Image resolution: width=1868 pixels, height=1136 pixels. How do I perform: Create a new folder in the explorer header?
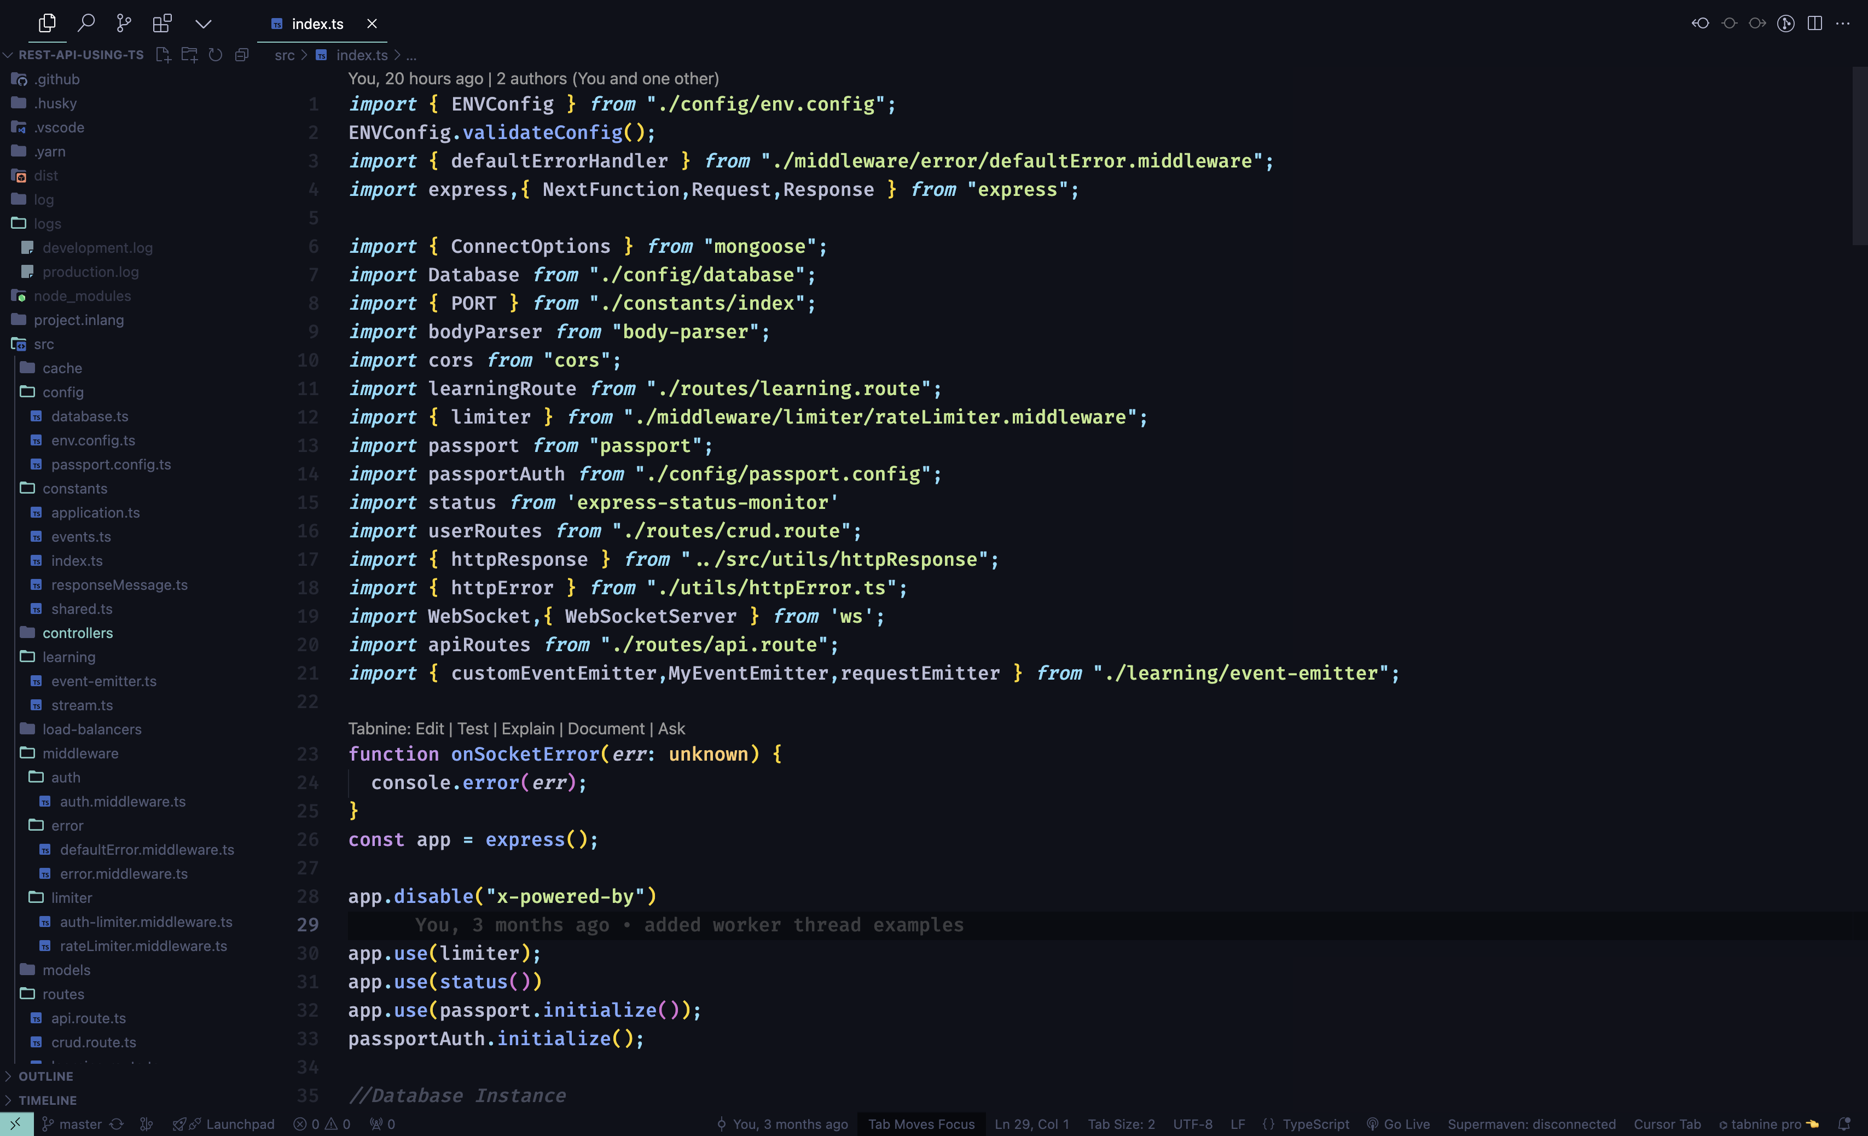[189, 55]
